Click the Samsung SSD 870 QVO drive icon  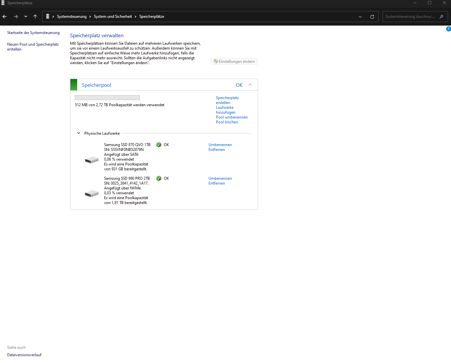pos(92,160)
